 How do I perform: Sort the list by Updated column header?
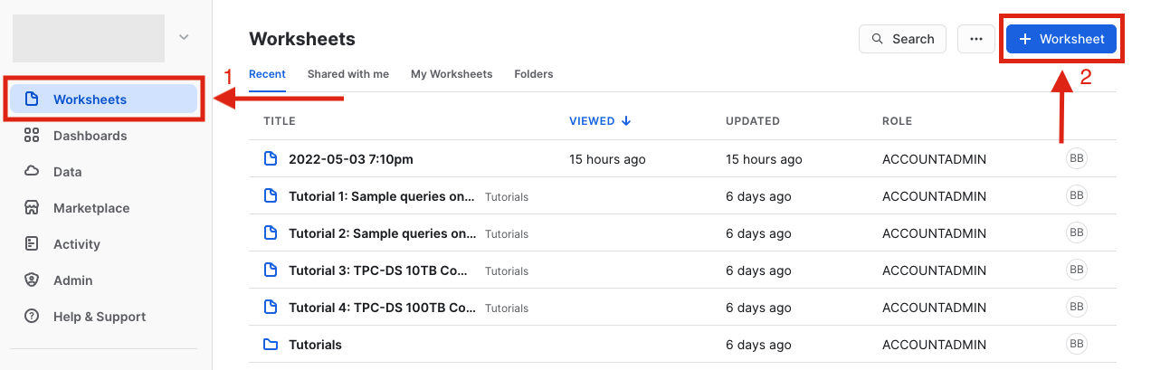752,121
